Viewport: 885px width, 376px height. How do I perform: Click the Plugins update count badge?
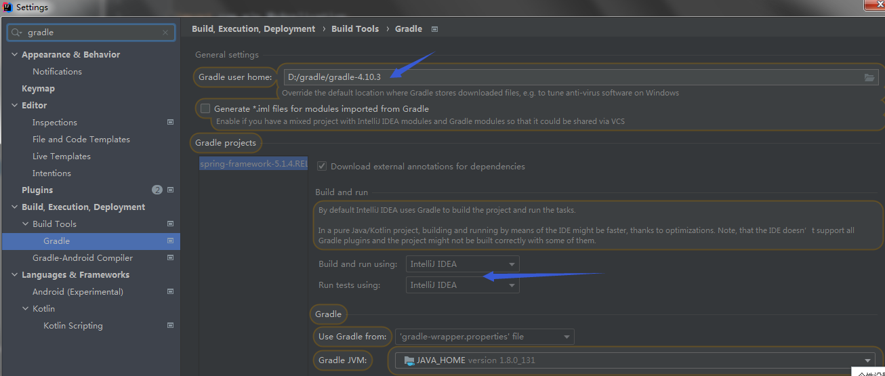point(157,190)
